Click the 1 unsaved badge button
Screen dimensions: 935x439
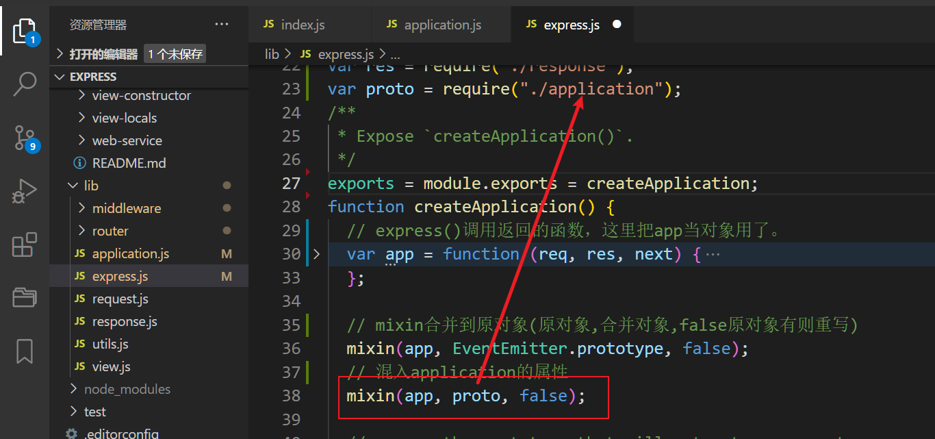175,54
